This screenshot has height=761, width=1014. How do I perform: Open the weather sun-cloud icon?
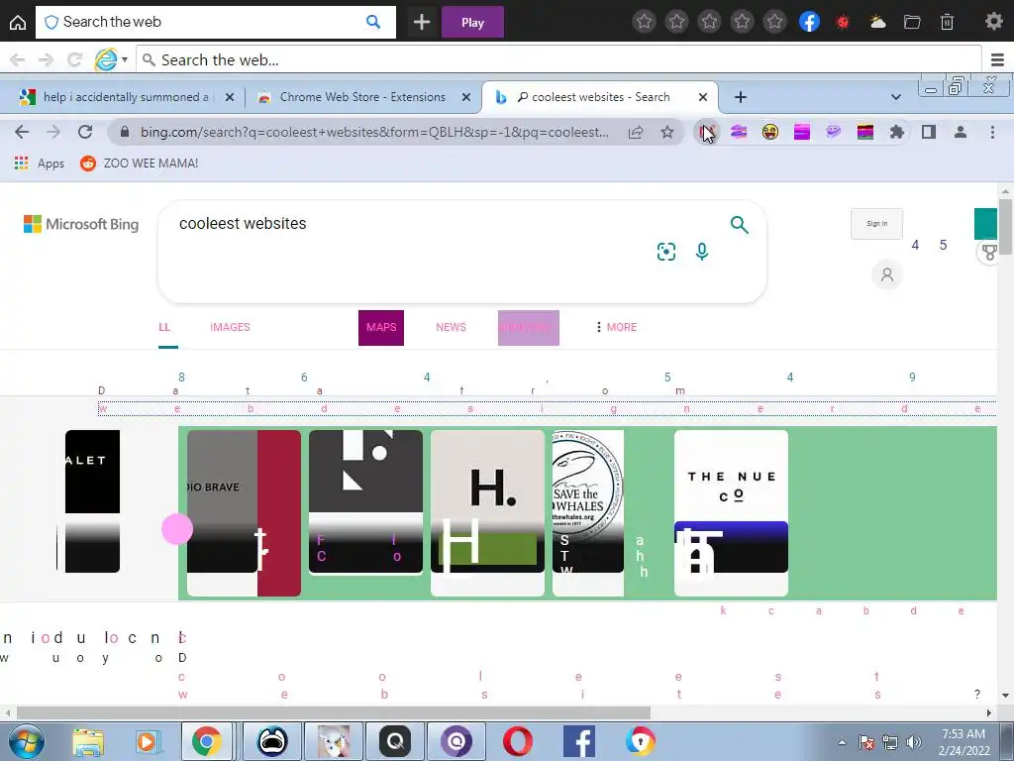pos(877,22)
